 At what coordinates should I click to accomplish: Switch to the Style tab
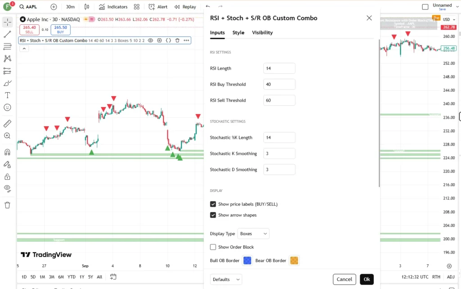[x=239, y=32]
